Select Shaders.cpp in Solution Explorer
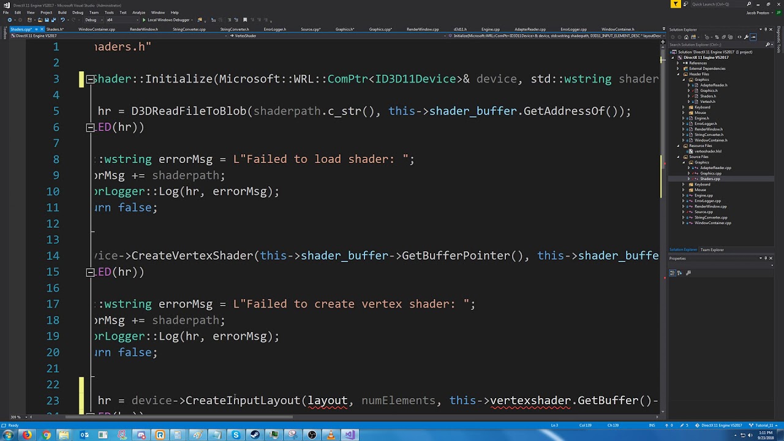The width and height of the screenshot is (784, 441). click(710, 179)
